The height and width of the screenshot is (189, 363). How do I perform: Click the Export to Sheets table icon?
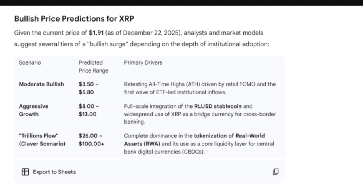[x=25, y=172]
